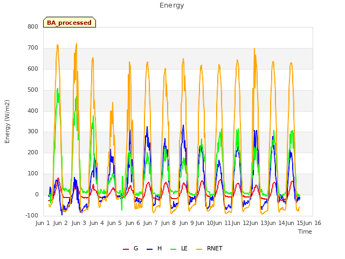Image resolution: width=345 pixels, height=259 pixels.
Task: Click the Jun 12 x-axis tick label
Action: [240, 223]
